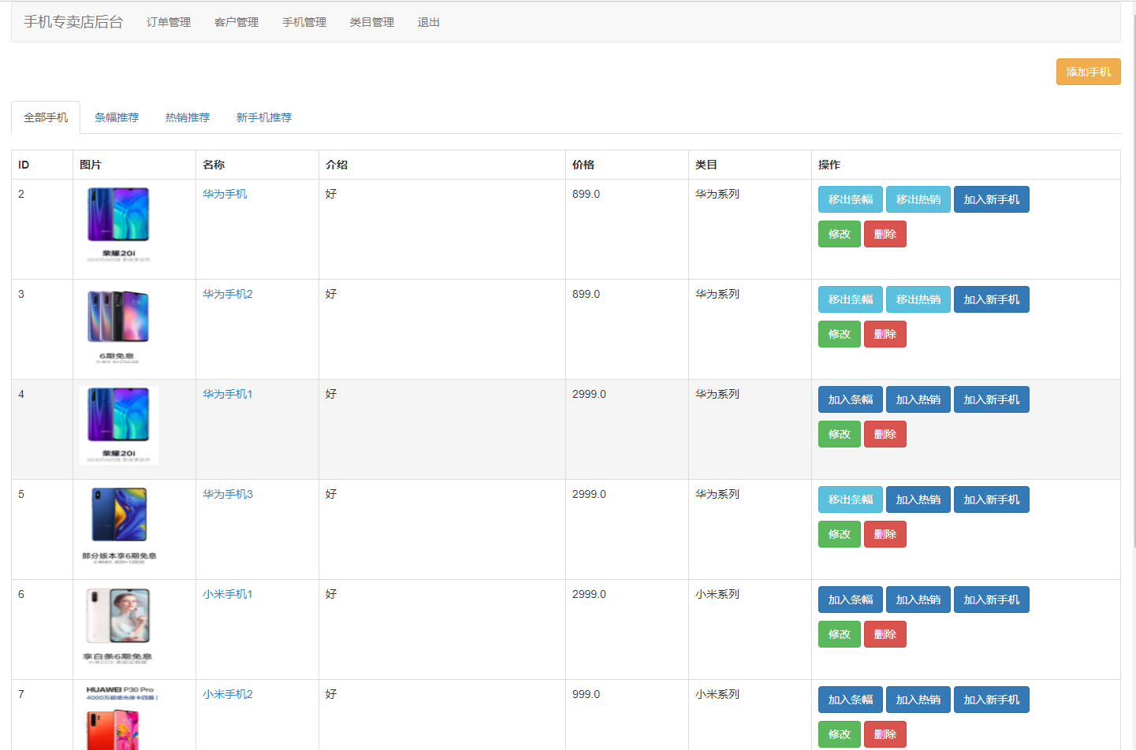The width and height of the screenshot is (1136, 750).
Task: Switch to the 热销推荐 tab
Action: click(x=188, y=117)
